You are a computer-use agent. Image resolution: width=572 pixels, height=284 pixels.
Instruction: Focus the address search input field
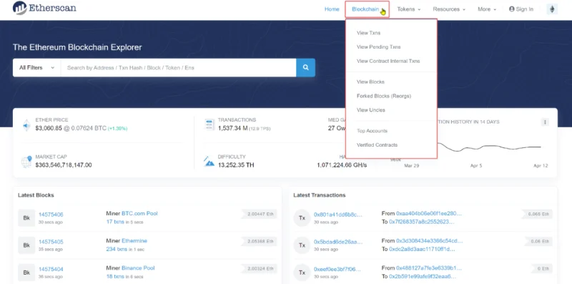point(178,67)
